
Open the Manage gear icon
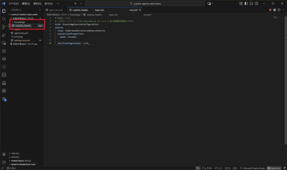pos(4,162)
